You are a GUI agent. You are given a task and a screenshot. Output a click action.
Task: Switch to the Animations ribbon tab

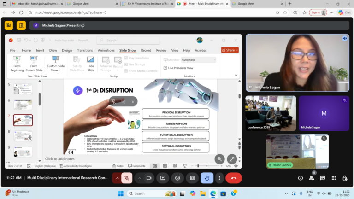pos(106,50)
